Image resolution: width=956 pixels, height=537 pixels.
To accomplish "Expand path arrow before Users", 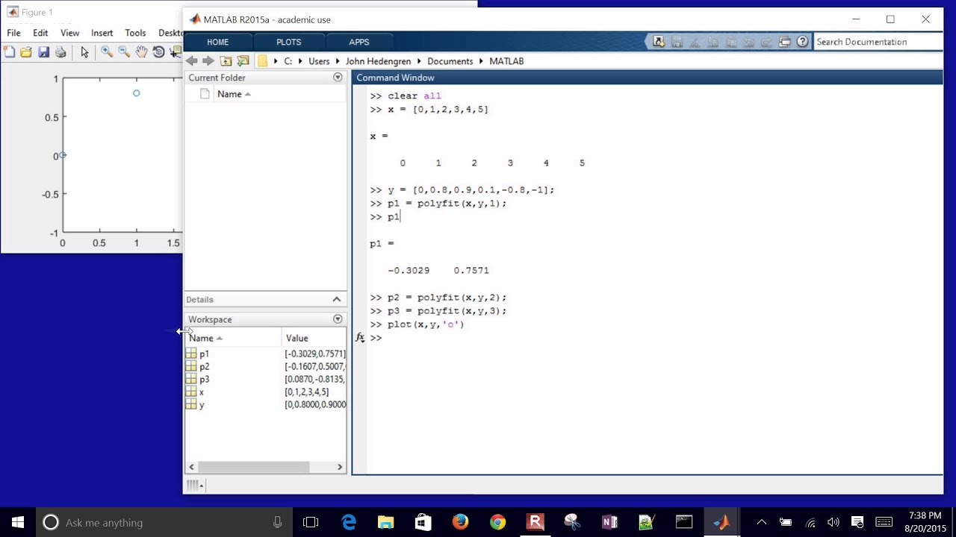I will click(300, 61).
